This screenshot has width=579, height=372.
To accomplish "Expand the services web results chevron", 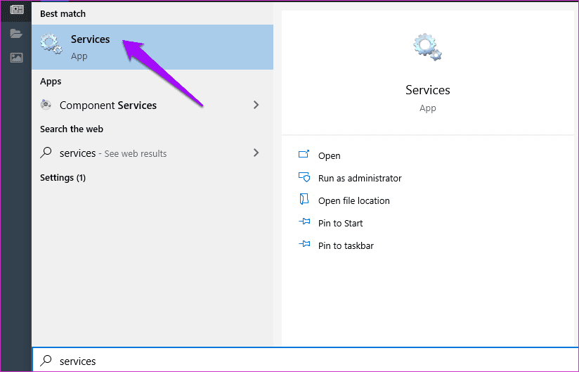I will click(256, 153).
